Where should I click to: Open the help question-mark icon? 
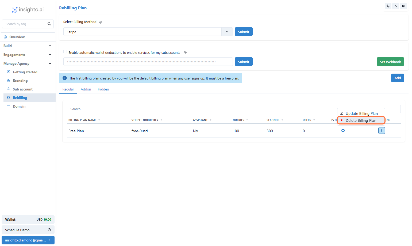pos(403,6)
